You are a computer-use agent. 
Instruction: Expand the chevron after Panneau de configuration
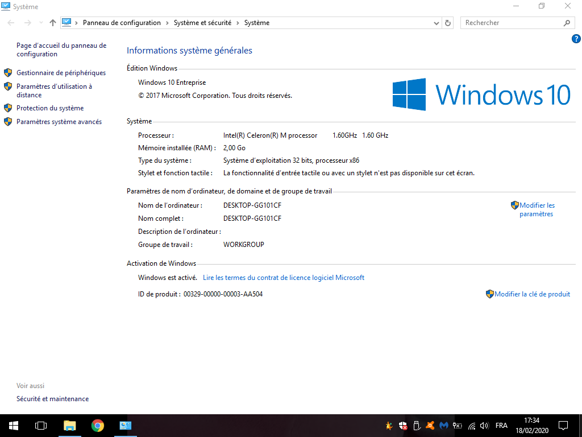coord(167,23)
